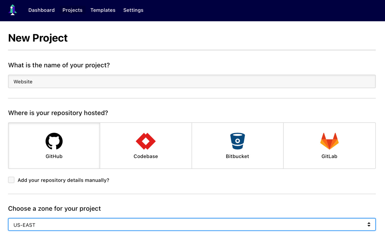Image resolution: width=385 pixels, height=240 pixels.
Task: Enable adding repository details manually
Action: tap(11, 180)
